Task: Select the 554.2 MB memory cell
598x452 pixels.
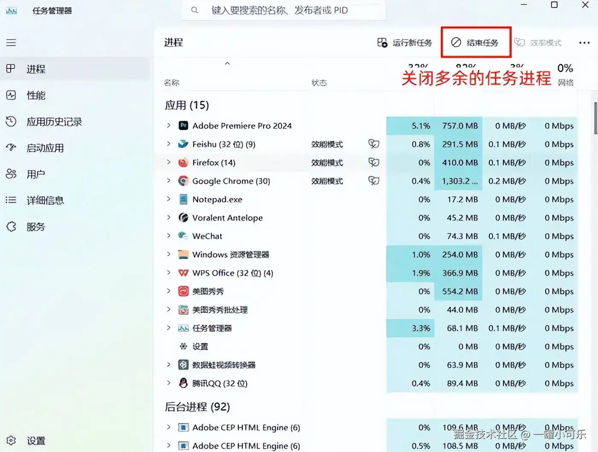Action: coord(459,291)
